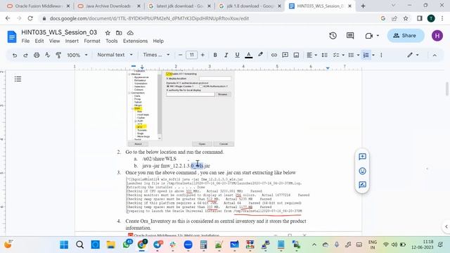Open the Help menu
The height and width of the screenshot is (253, 450).
(158, 41)
